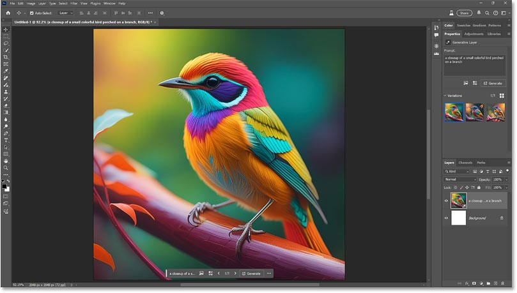Viewport: 517px width, 293px height.
Task: Hide the Background layer with eye icon
Action: tap(447, 218)
